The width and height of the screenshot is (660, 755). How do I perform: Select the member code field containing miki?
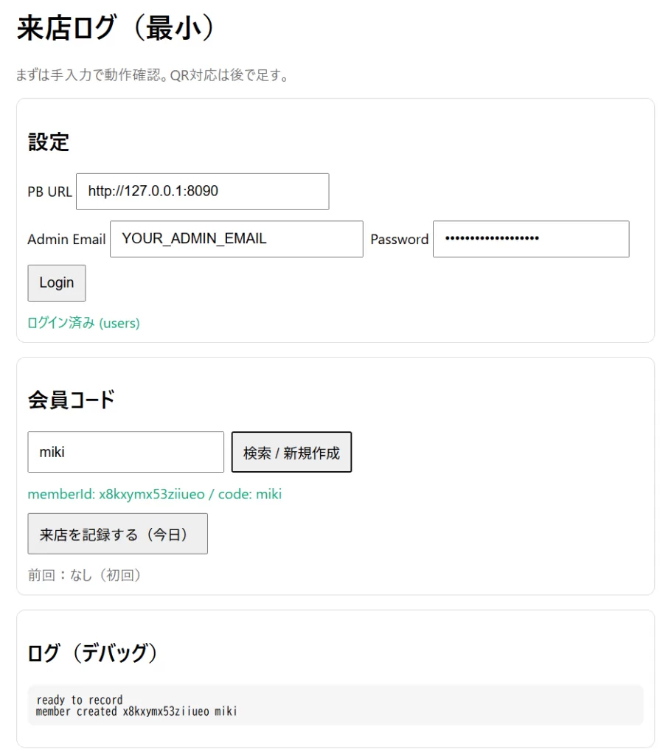tap(125, 451)
